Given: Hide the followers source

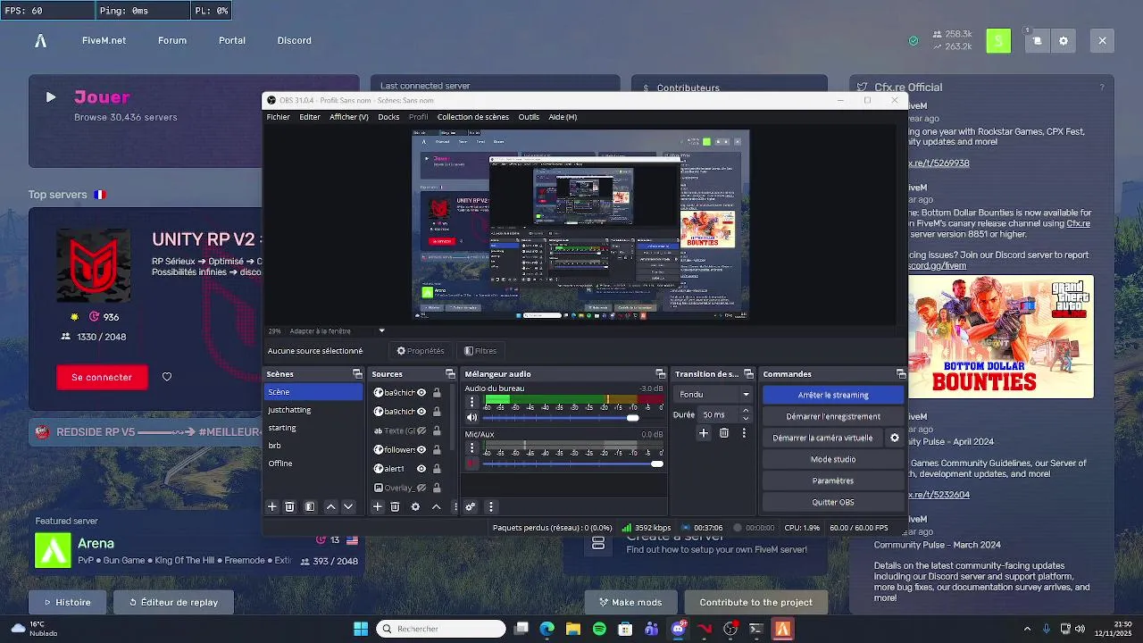Looking at the screenshot, I should (x=421, y=449).
